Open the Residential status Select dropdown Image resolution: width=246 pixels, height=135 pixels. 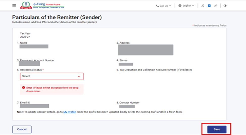coord(52,76)
